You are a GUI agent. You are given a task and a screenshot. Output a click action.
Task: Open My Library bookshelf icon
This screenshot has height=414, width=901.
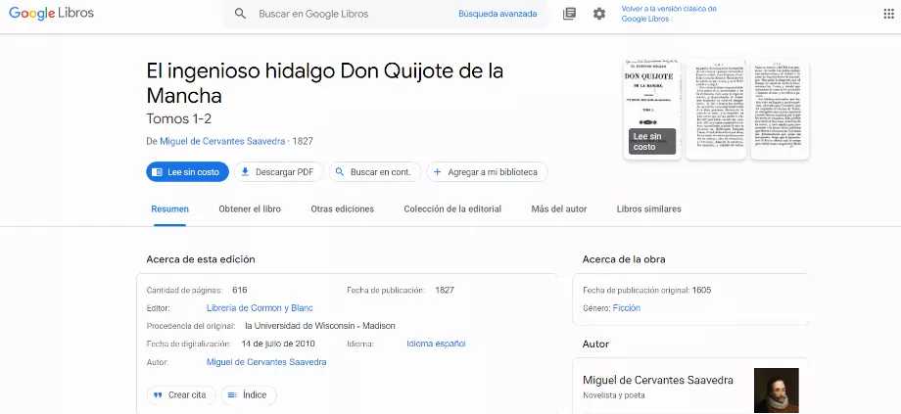[x=569, y=14]
